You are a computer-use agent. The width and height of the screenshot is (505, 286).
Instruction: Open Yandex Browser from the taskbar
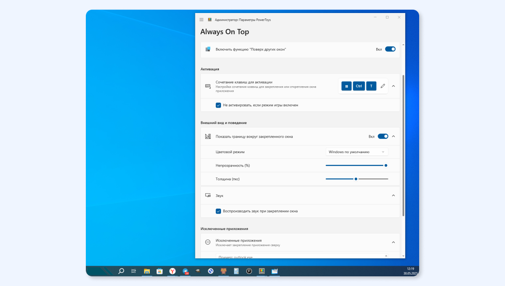pos(173,271)
